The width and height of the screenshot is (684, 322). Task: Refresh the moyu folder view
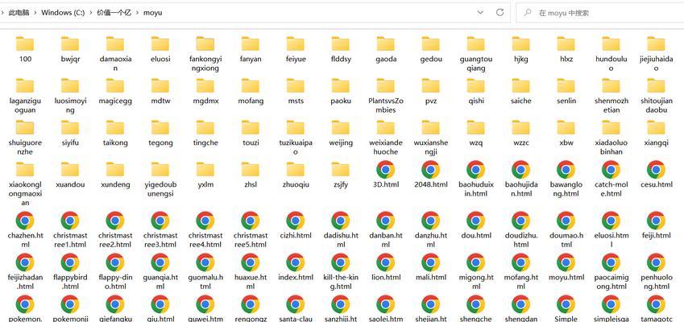click(x=500, y=13)
